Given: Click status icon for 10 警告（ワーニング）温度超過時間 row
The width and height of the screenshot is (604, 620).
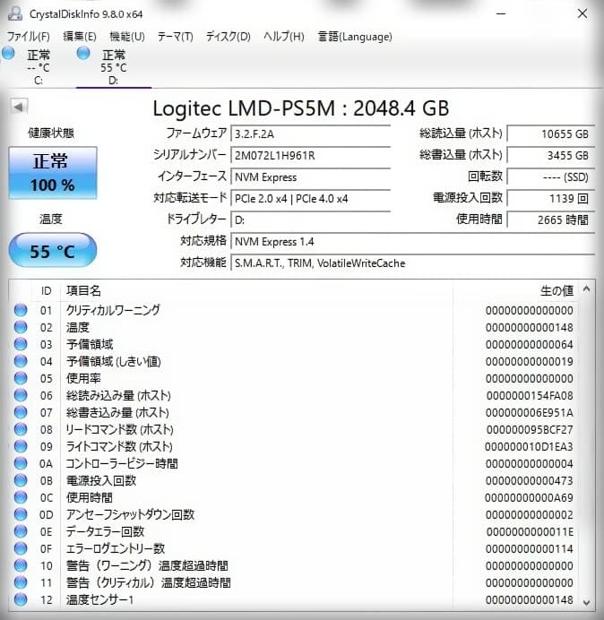Looking at the screenshot, I should pos(21,565).
